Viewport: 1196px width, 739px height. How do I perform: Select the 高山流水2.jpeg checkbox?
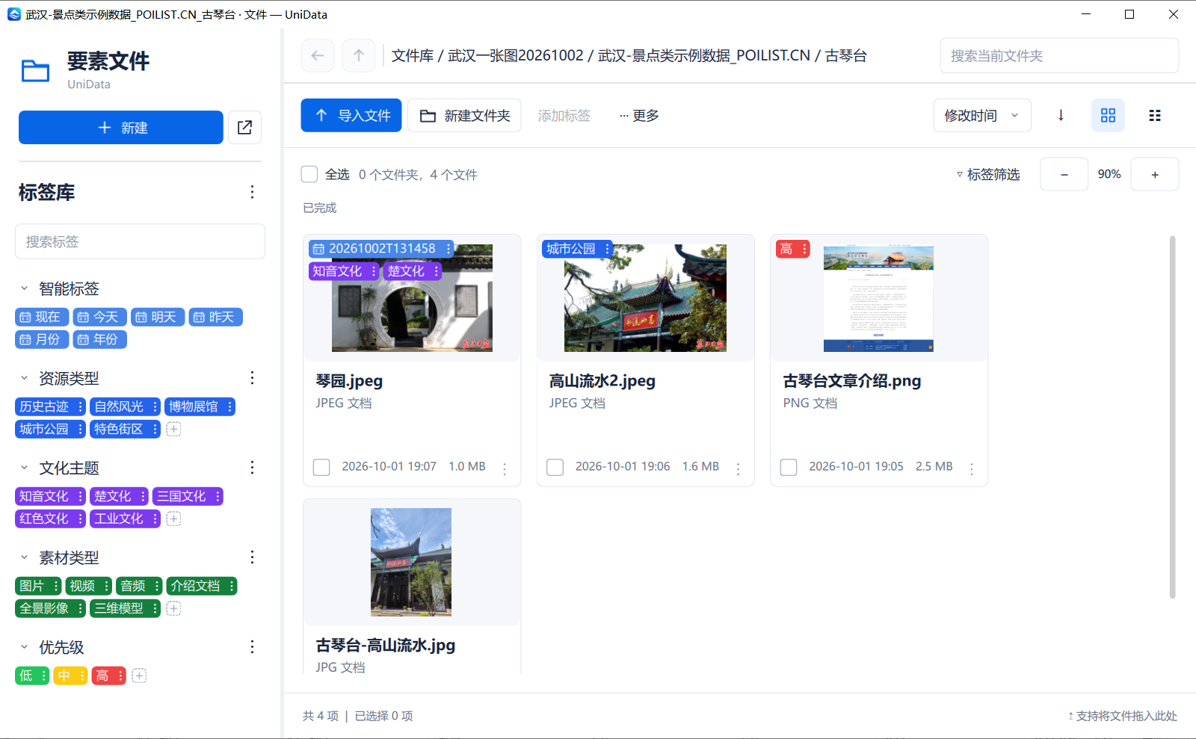pyautogui.click(x=555, y=467)
